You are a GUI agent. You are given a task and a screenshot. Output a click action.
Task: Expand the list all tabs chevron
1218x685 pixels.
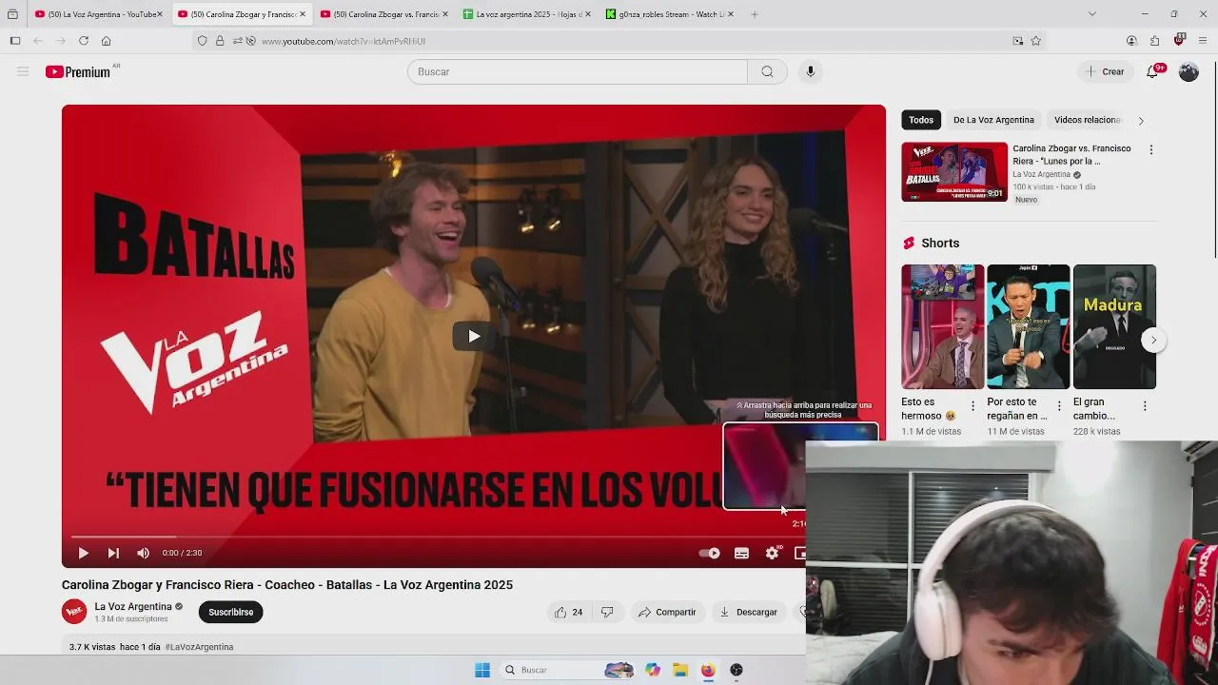(x=1091, y=14)
